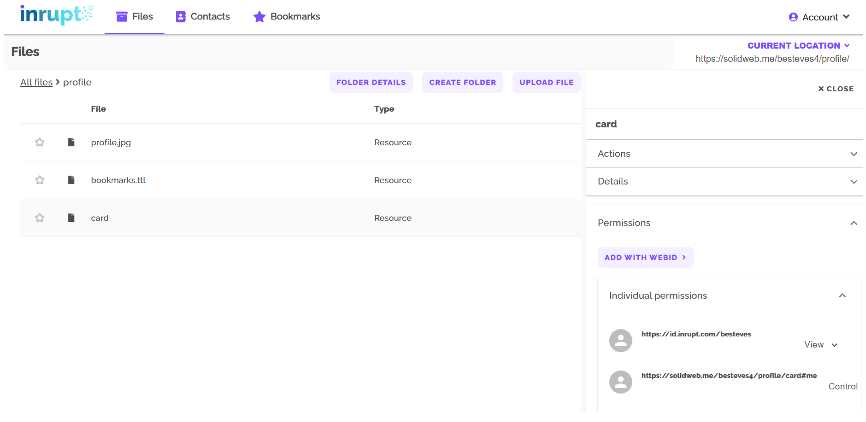Click the profile breadcrumb text
866x422 pixels.
tap(77, 82)
